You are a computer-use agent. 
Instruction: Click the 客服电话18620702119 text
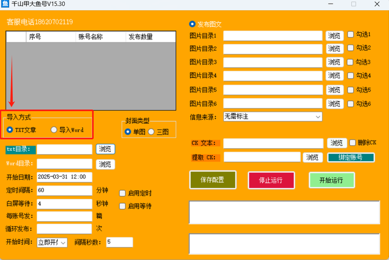(x=39, y=22)
